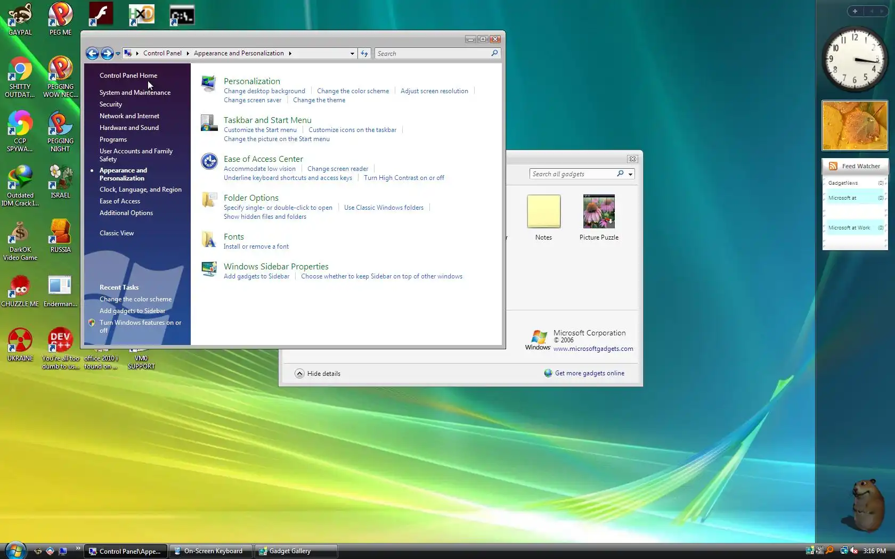Click Change desktop background link

265,91
